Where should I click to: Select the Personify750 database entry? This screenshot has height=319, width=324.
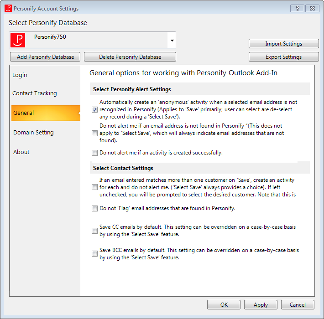pos(93,40)
